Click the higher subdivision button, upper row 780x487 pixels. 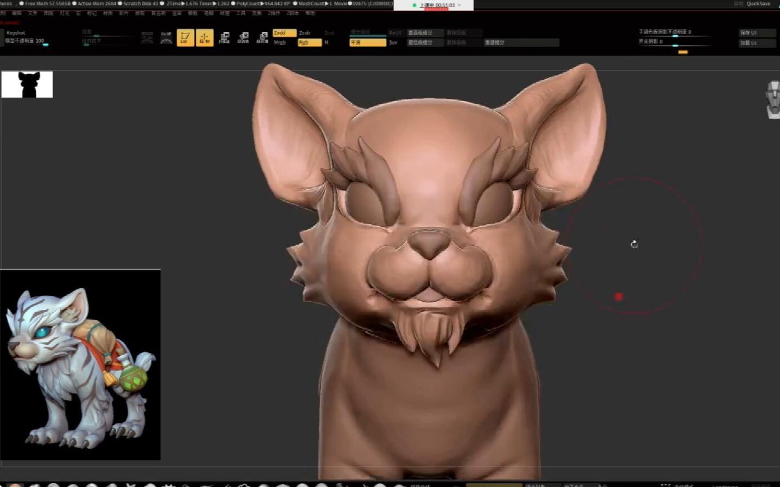click(x=425, y=33)
